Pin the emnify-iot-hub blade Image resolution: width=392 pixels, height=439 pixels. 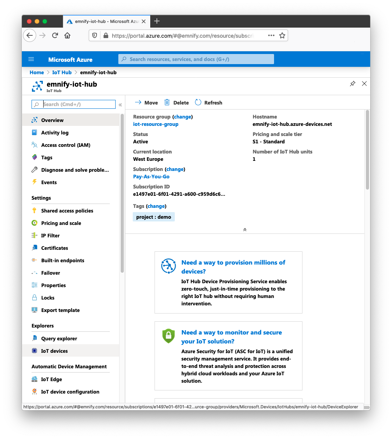[352, 84]
